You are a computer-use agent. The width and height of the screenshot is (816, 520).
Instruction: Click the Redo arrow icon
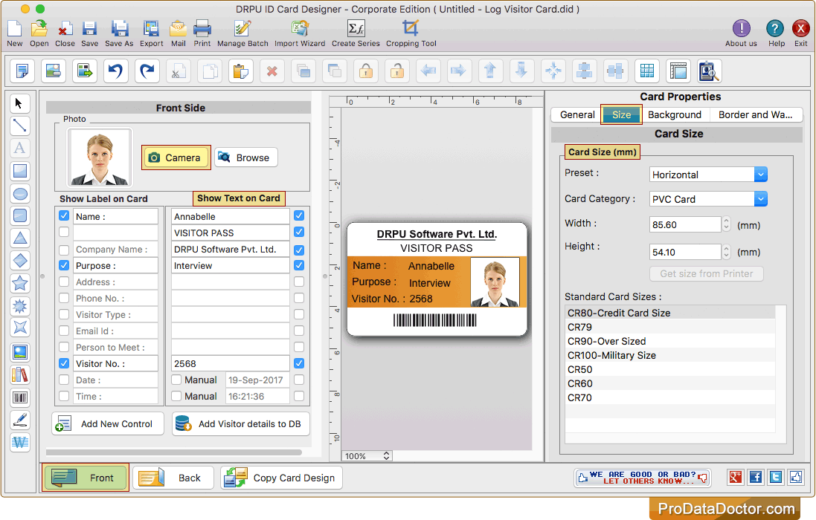coord(147,71)
